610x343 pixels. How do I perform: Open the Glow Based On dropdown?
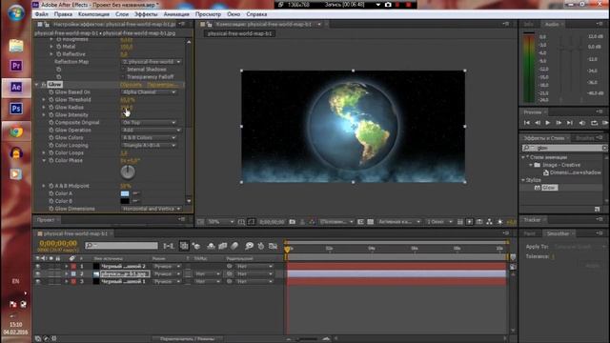click(149, 92)
